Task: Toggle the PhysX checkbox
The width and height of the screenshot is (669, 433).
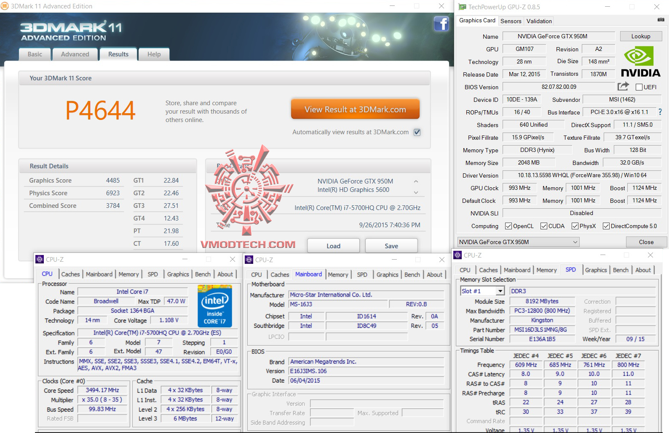Action: click(575, 226)
